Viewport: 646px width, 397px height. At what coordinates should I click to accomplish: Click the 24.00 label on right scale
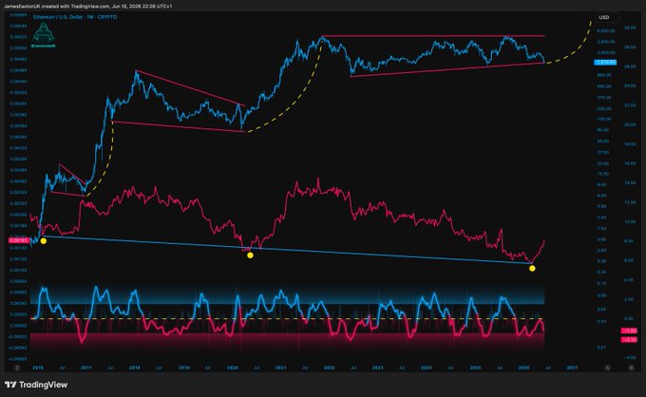(x=630, y=86)
